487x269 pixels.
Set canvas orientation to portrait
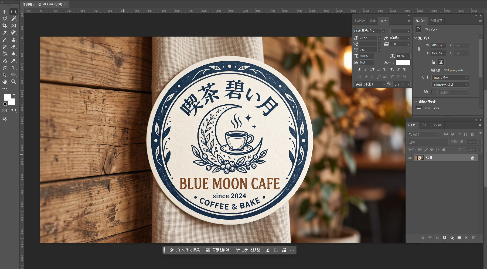click(x=434, y=62)
